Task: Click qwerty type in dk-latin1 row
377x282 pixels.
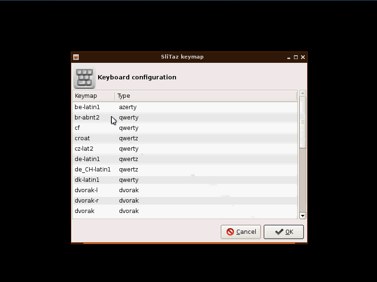Action: coord(129,180)
